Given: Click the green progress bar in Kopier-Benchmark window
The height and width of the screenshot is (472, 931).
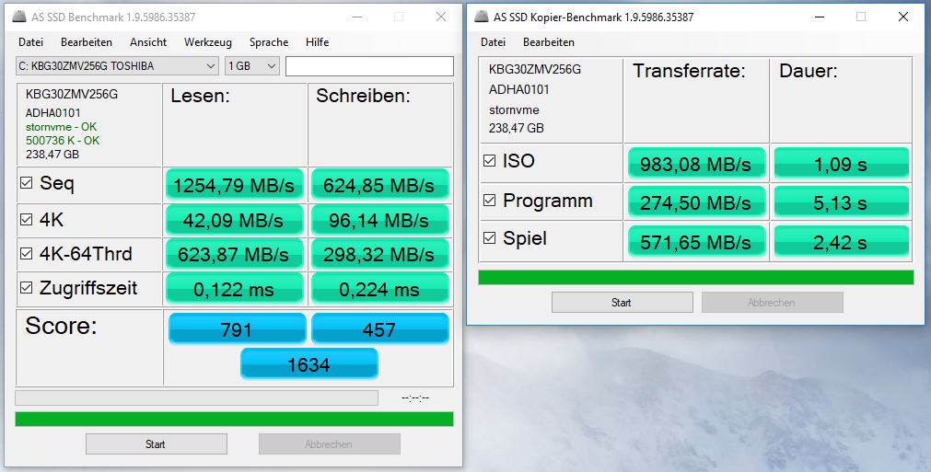Looking at the screenshot, I should pyautogui.click(x=696, y=278).
